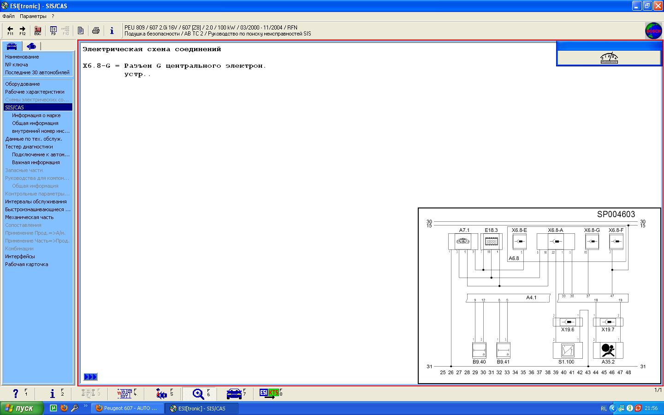This screenshot has height=415, width=664.
Task: Open Быстроизнашивающиеся … entry
Action: (38, 209)
